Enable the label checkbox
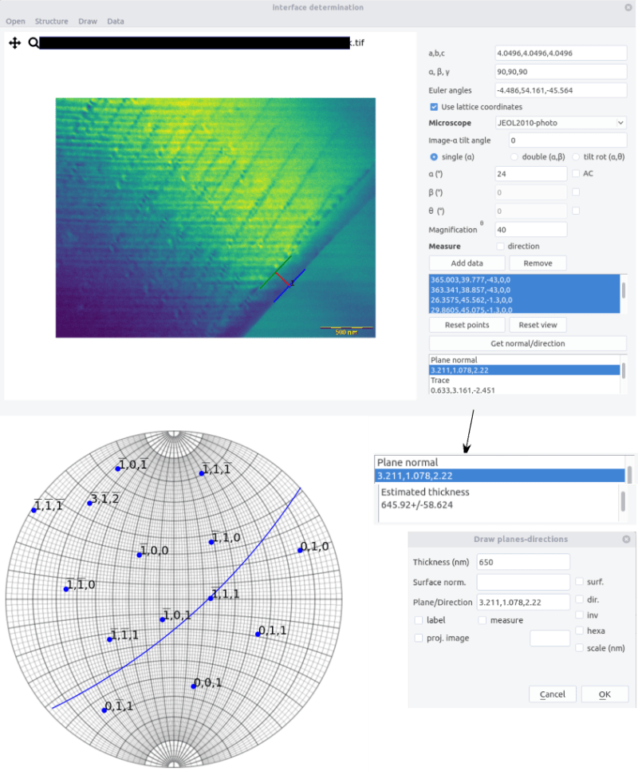638x771 pixels. [419, 620]
